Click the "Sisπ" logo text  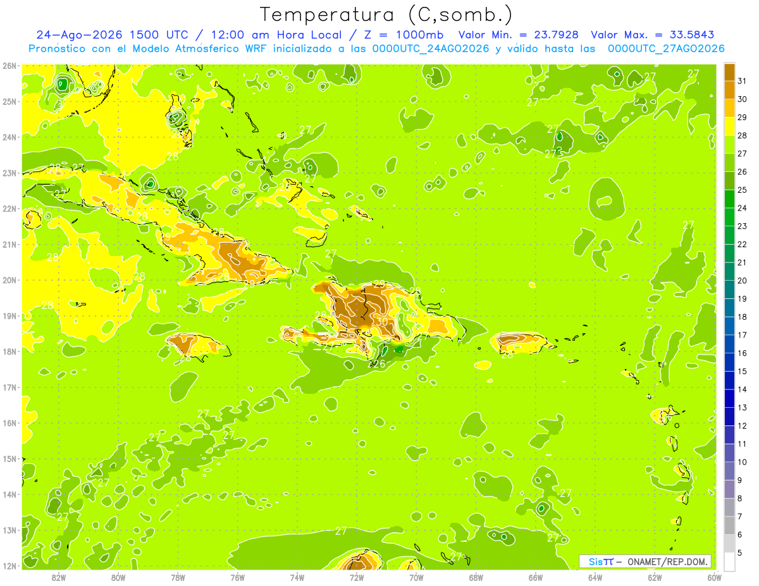[600, 561]
